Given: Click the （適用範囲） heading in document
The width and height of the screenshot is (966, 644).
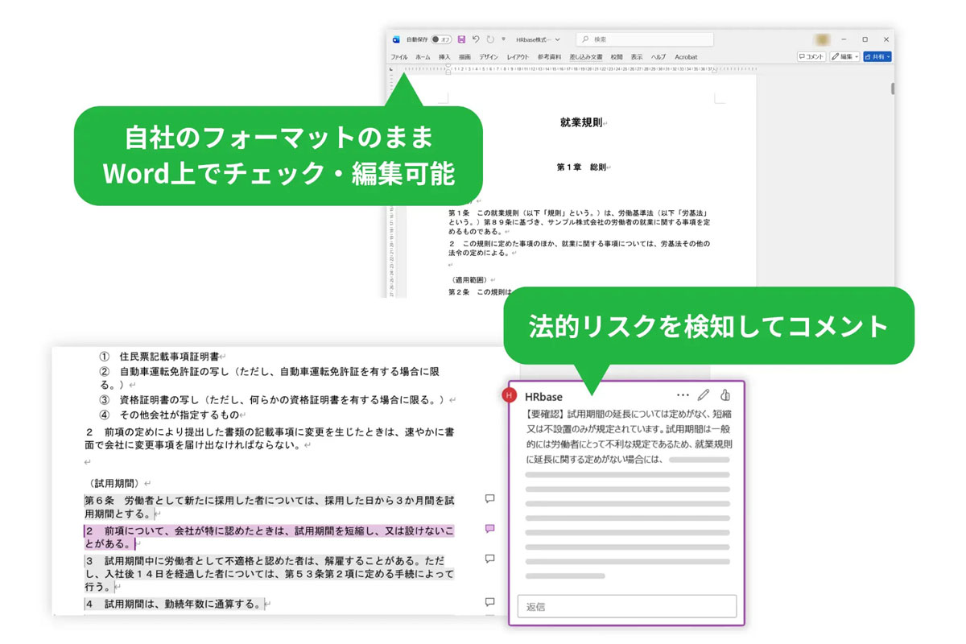Looking at the screenshot, I should click(469, 279).
